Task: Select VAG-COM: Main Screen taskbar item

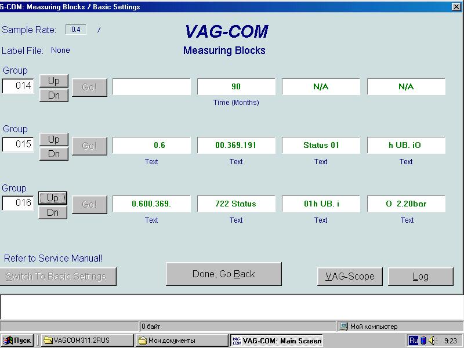Action: 277,340
